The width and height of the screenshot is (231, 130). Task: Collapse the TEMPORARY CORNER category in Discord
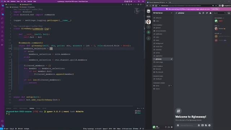[x=159, y=83]
